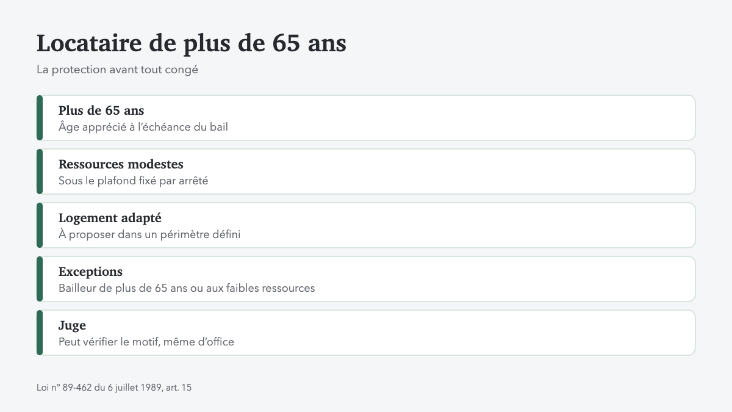732x412 pixels.
Task: Click 'Peut vérifier le motif, même d'office'
Action: click(x=146, y=342)
